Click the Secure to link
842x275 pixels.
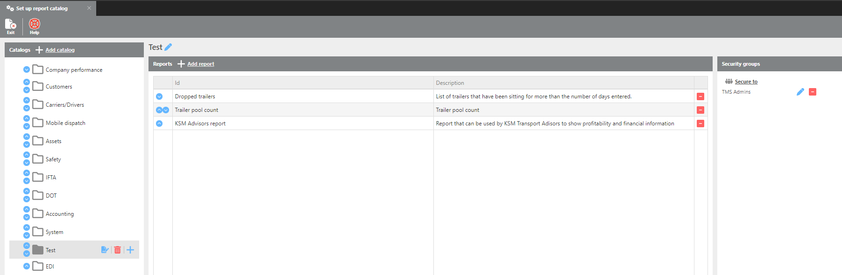746,82
